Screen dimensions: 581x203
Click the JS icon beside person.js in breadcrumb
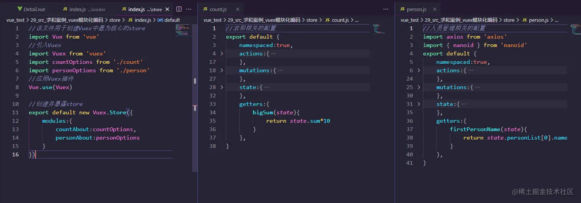coord(525,20)
